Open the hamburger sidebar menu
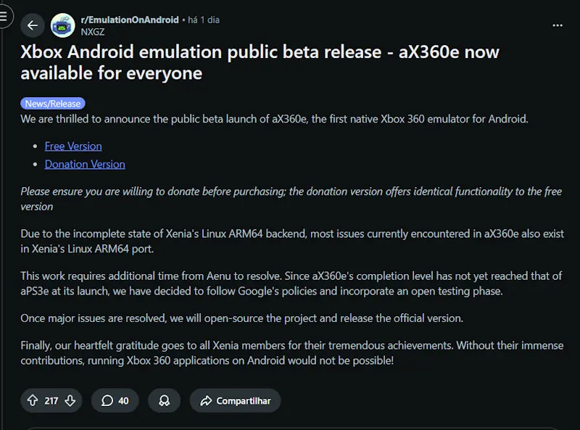The width and height of the screenshot is (580, 430). click(x=4, y=16)
